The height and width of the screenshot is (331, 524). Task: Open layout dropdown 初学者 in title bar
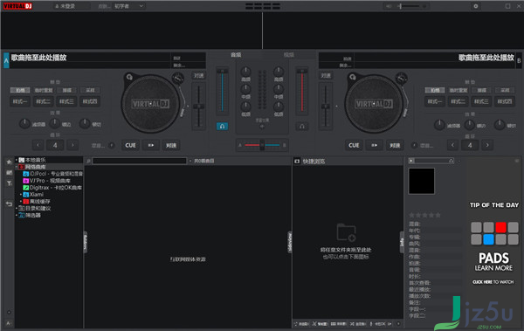[128, 6]
